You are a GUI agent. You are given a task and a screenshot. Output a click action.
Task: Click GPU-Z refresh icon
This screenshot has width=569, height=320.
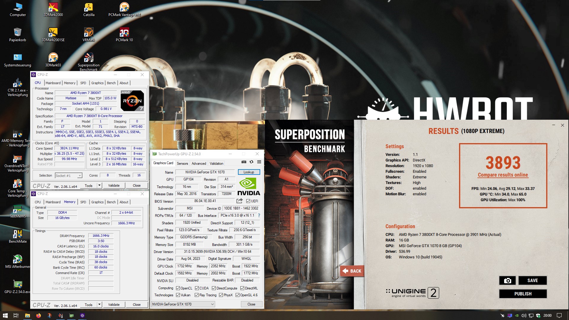pyautogui.click(x=251, y=162)
